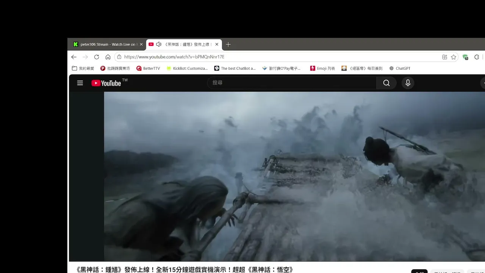Bookmark this page with the star
485x273 pixels.
pos(454,57)
